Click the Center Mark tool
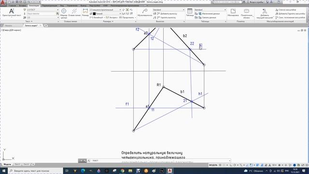The image size is (309, 174). (x=64, y=13)
